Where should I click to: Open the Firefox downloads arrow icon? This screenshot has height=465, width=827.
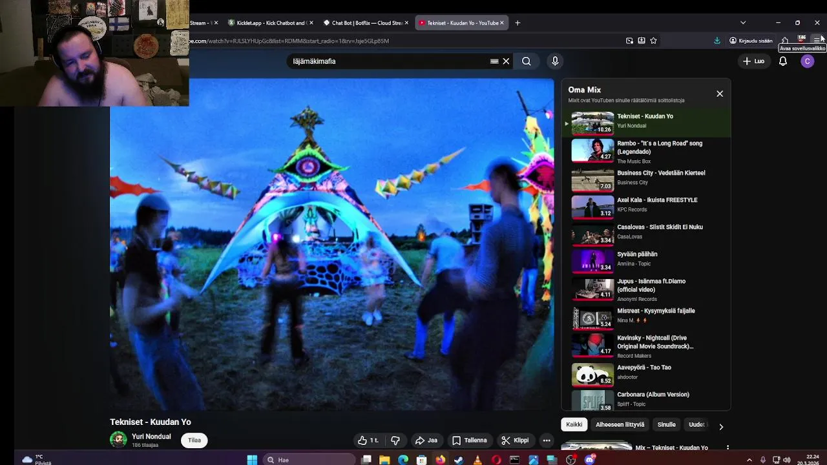pos(717,40)
